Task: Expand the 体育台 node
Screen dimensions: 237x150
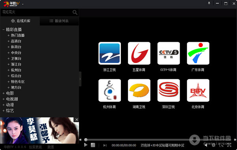Action: click(x=8, y=47)
